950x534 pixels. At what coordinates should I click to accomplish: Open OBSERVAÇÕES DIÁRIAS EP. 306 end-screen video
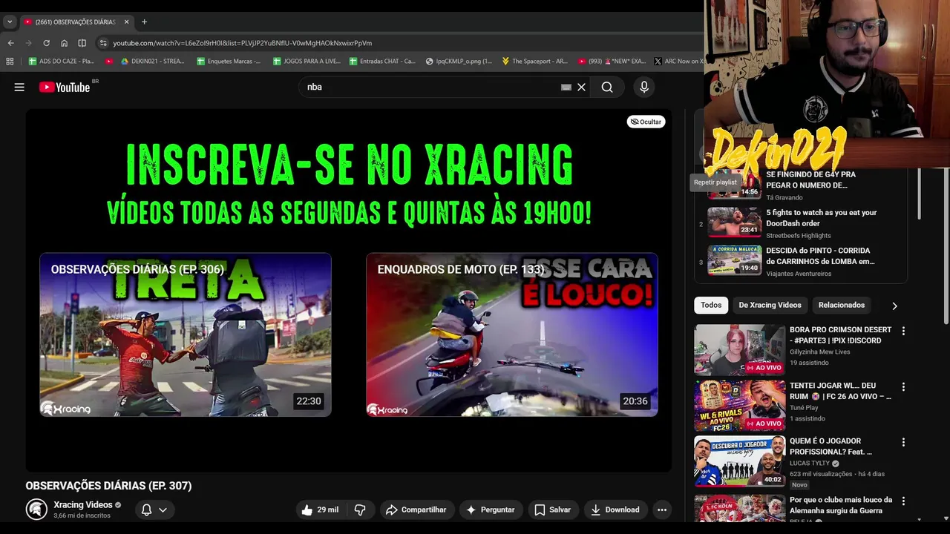click(x=186, y=334)
